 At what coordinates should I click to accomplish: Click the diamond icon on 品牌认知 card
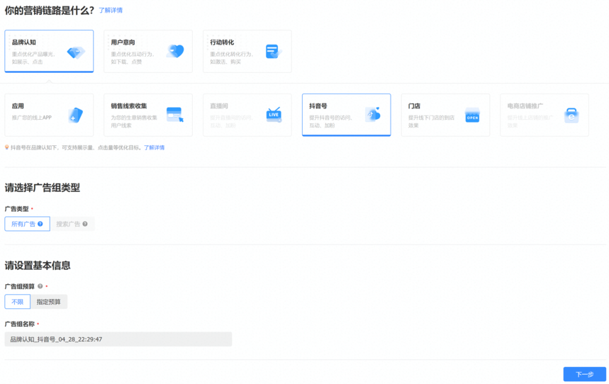[x=76, y=52]
